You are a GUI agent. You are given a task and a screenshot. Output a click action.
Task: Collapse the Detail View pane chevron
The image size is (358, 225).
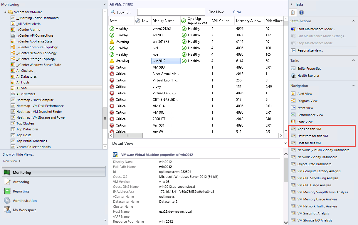coord(286,143)
